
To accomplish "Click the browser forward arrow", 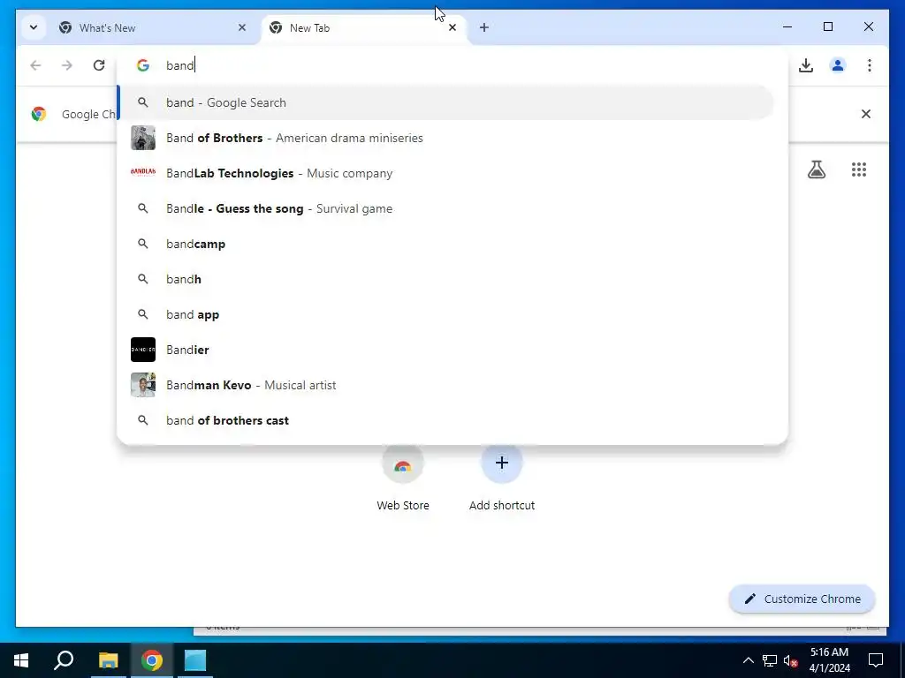I will 67,65.
